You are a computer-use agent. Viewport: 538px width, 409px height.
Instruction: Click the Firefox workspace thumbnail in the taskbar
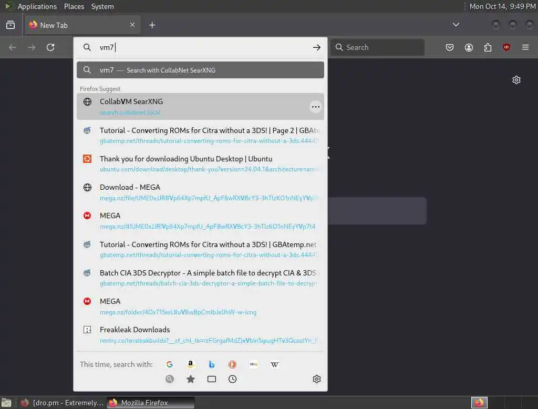(x=479, y=403)
